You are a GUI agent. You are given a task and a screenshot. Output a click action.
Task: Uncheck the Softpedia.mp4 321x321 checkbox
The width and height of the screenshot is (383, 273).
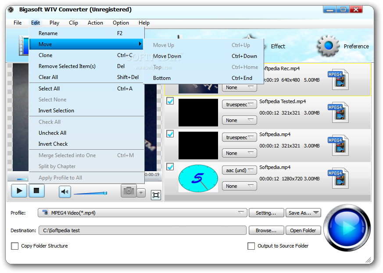click(170, 134)
